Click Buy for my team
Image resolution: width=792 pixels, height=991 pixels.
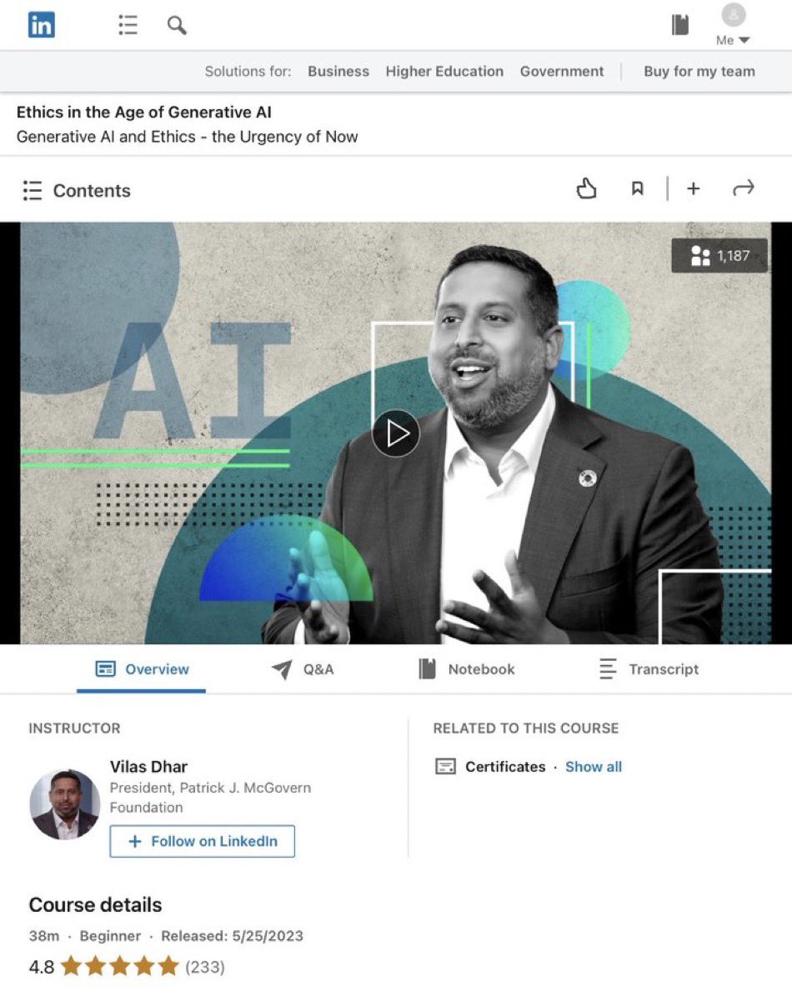coord(699,72)
